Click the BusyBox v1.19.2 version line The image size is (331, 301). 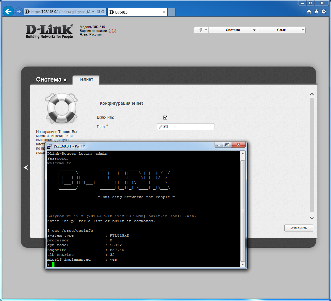[122, 216]
